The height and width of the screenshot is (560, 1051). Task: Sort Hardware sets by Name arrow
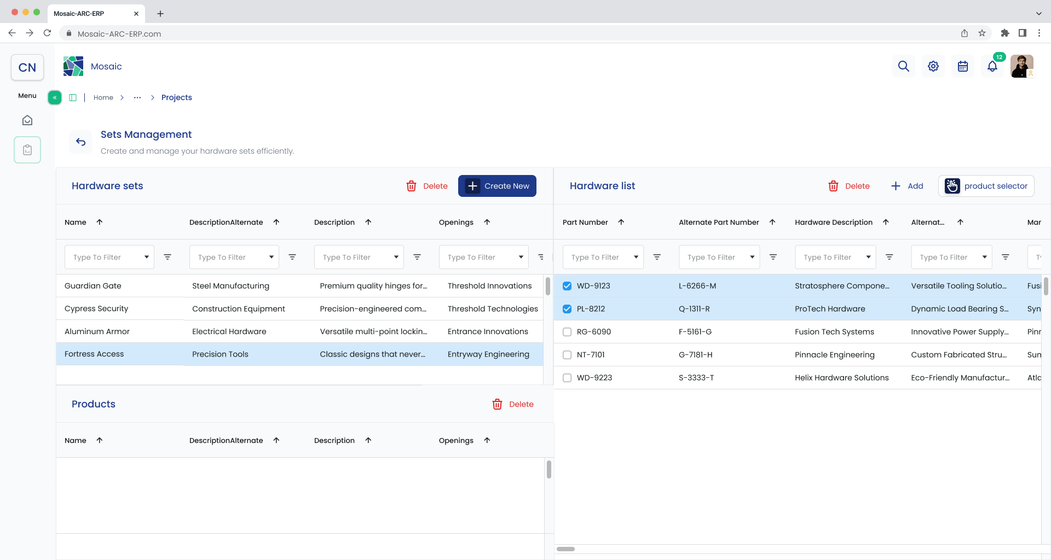pos(100,222)
